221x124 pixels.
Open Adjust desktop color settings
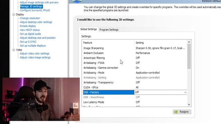(36, 22)
